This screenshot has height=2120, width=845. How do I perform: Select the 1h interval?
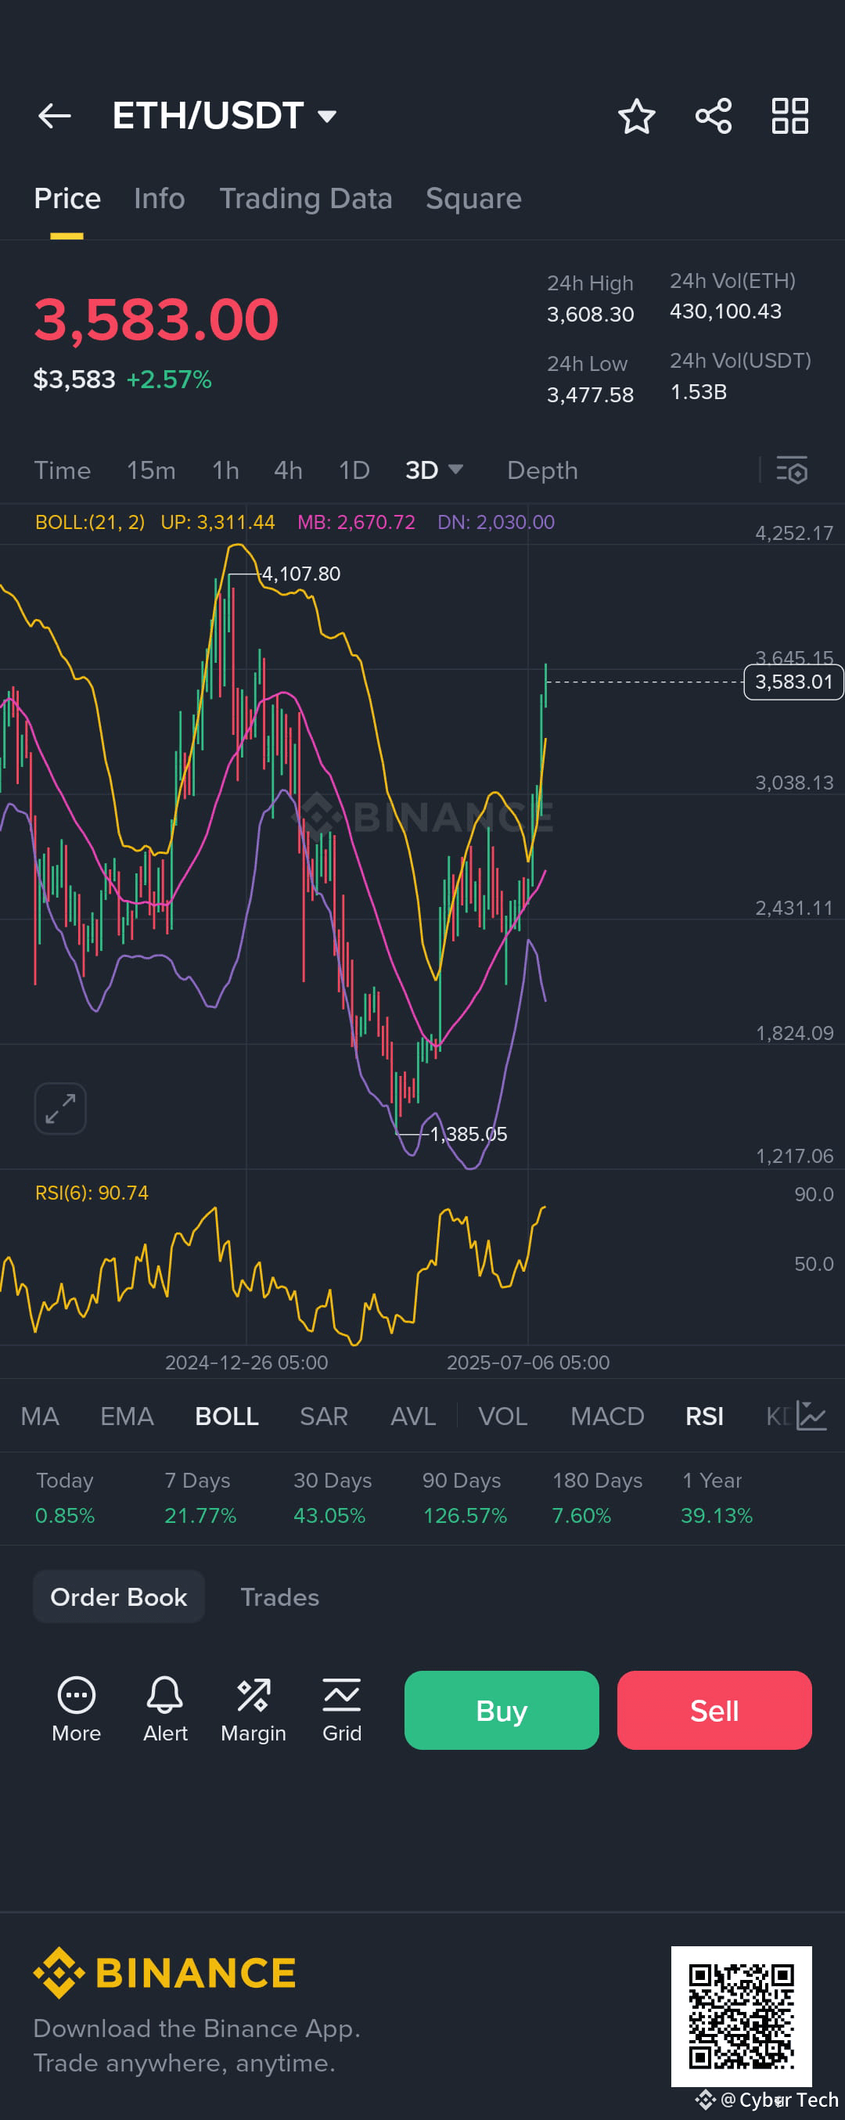click(x=225, y=470)
